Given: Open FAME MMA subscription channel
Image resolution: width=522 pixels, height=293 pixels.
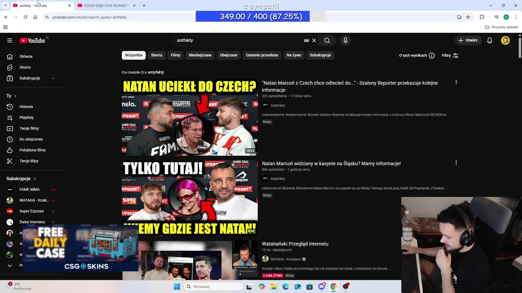Looking at the screenshot, I should click(33, 189).
